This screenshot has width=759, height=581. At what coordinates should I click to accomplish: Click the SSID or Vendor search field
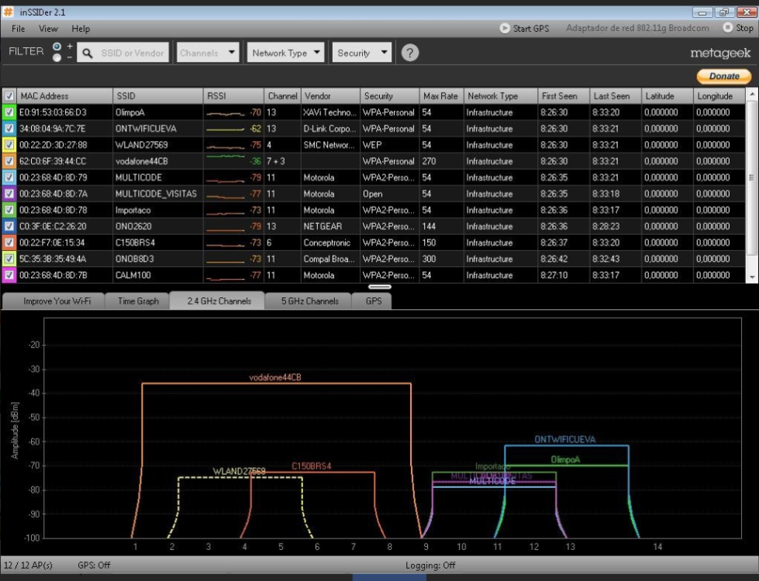coord(133,53)
